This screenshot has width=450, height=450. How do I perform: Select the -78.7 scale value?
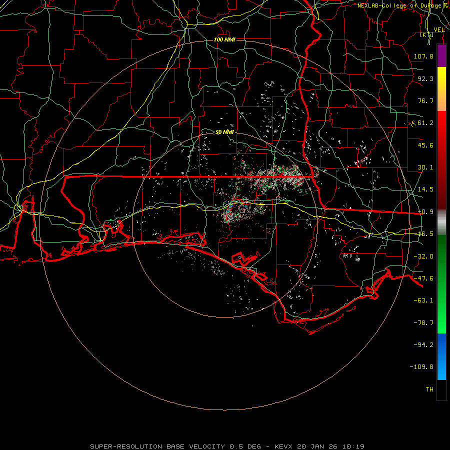pos(423,323)
